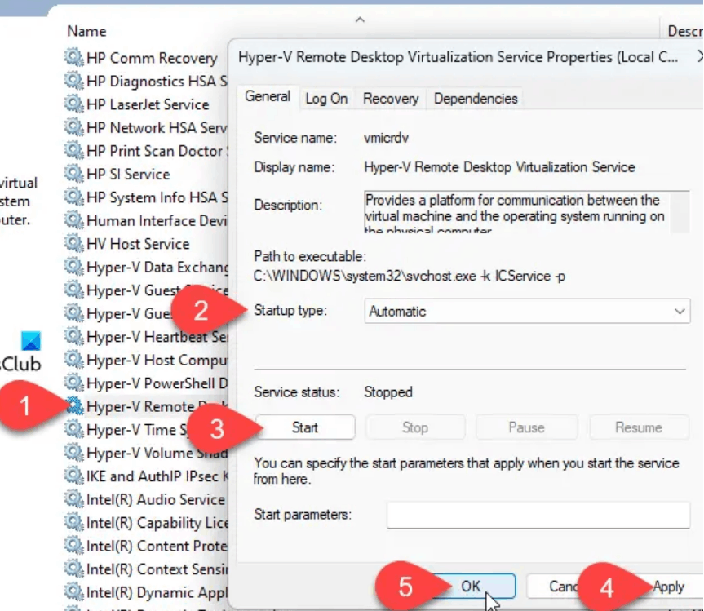Click the HP System Info HSA service icon

(73, 197)
